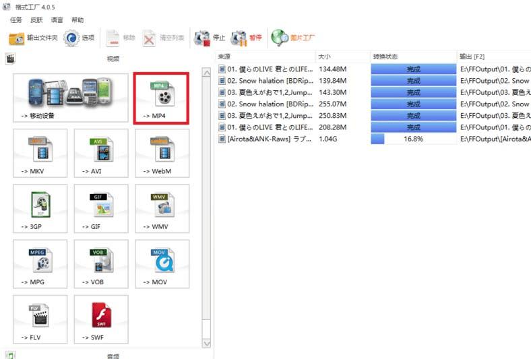Select the 134.48M 僕らのLIVE task row
Image resolution: width=531 pixels, height=359 pixels.
tap(373, 69)
